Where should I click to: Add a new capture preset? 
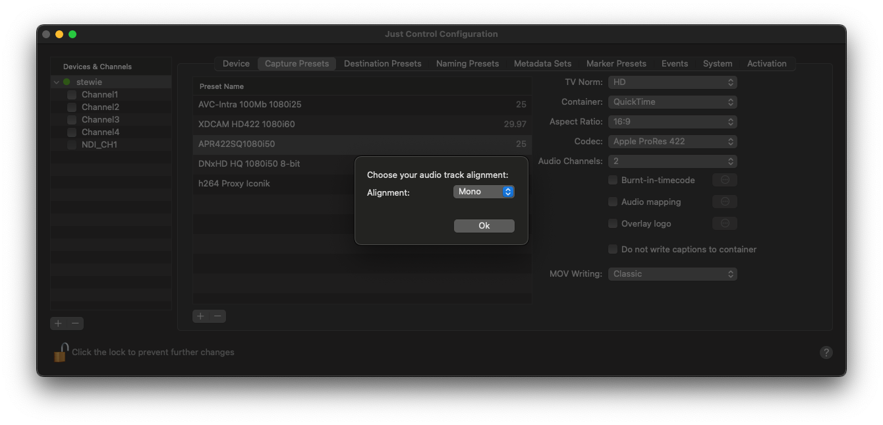[201, 316]
